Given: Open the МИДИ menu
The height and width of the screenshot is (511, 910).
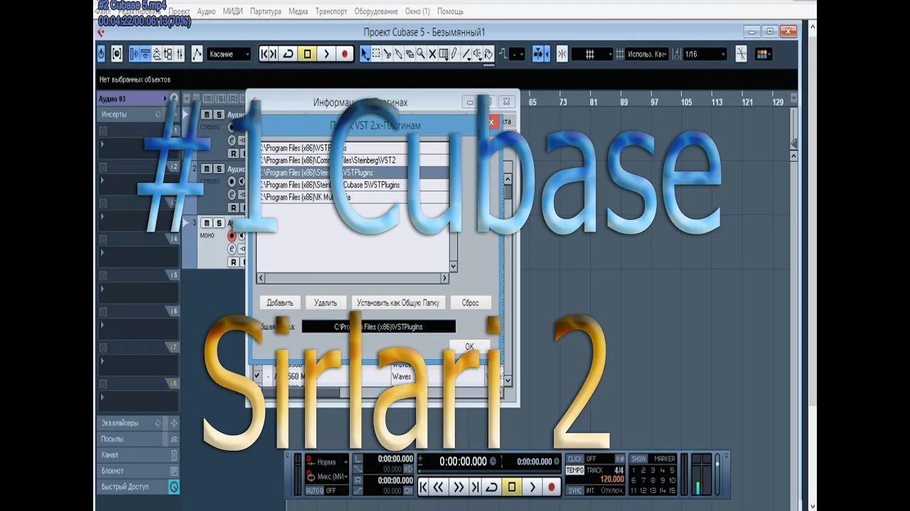Looking at the screenshot, I should pyautogui.click(x=232, y=11).
